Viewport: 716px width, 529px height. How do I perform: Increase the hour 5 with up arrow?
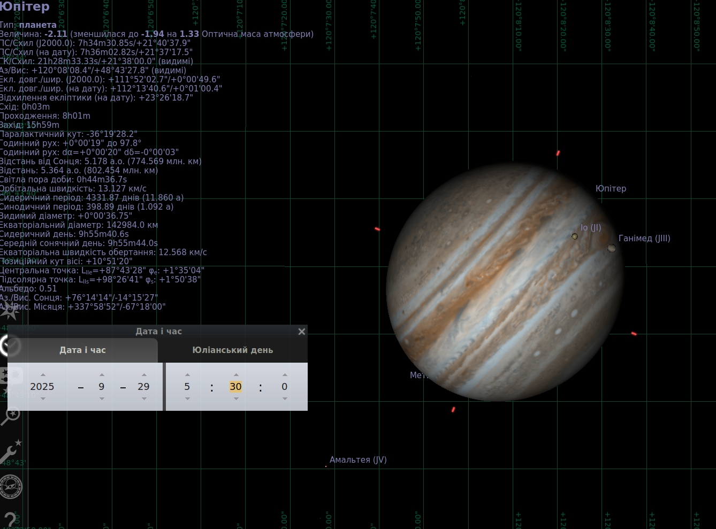click(187, 374)
